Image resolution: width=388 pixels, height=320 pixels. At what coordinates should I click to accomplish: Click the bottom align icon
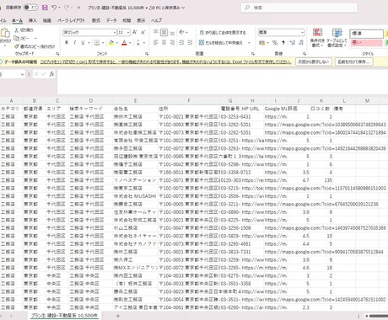(172, 32)
